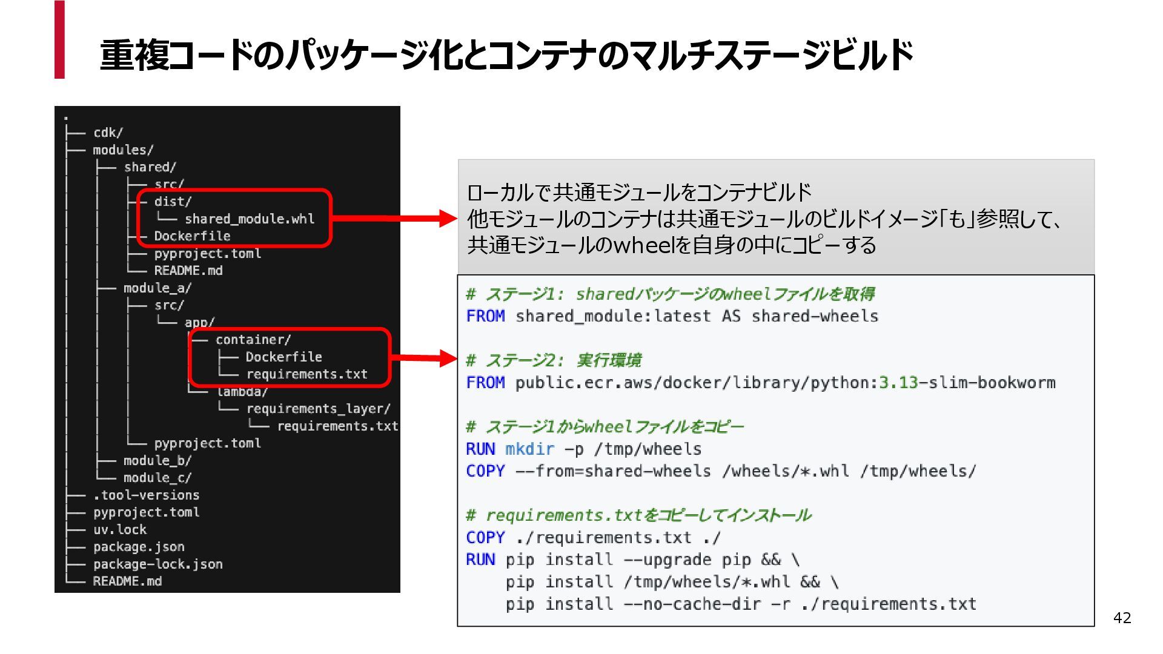Screen dimensions: 1163x654
Task: Click comment about installing requirements.txt
Action: [638, 516]
